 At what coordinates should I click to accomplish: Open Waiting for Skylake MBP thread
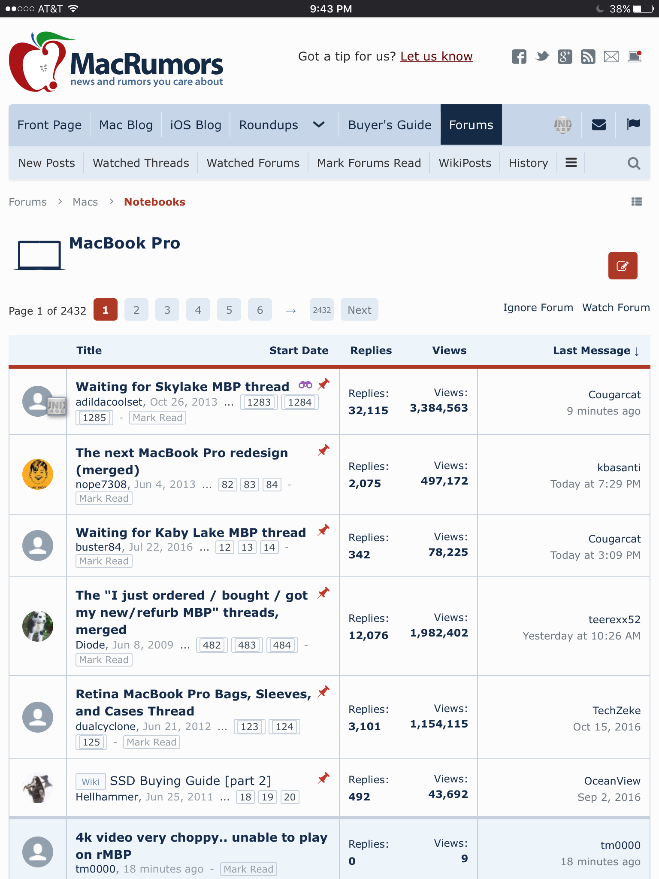click(182, 387)
